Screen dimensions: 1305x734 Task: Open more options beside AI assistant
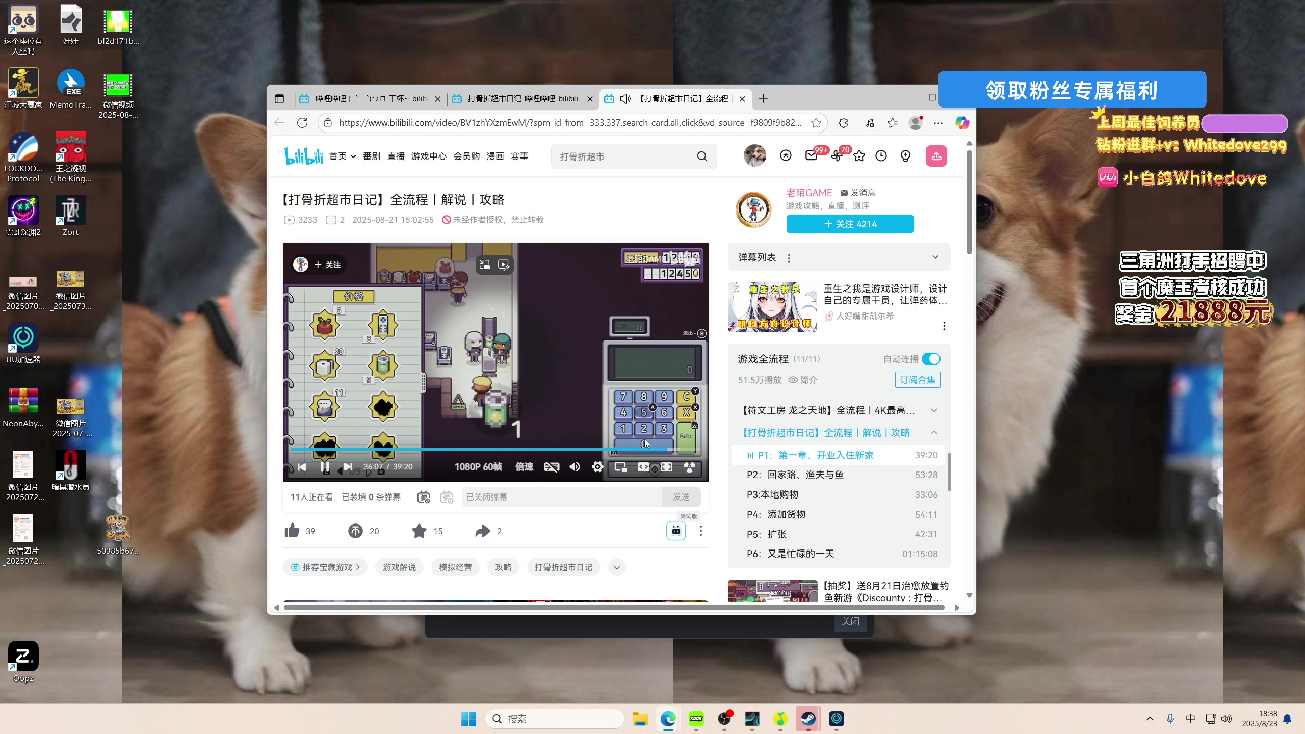(x=701, y=531)
